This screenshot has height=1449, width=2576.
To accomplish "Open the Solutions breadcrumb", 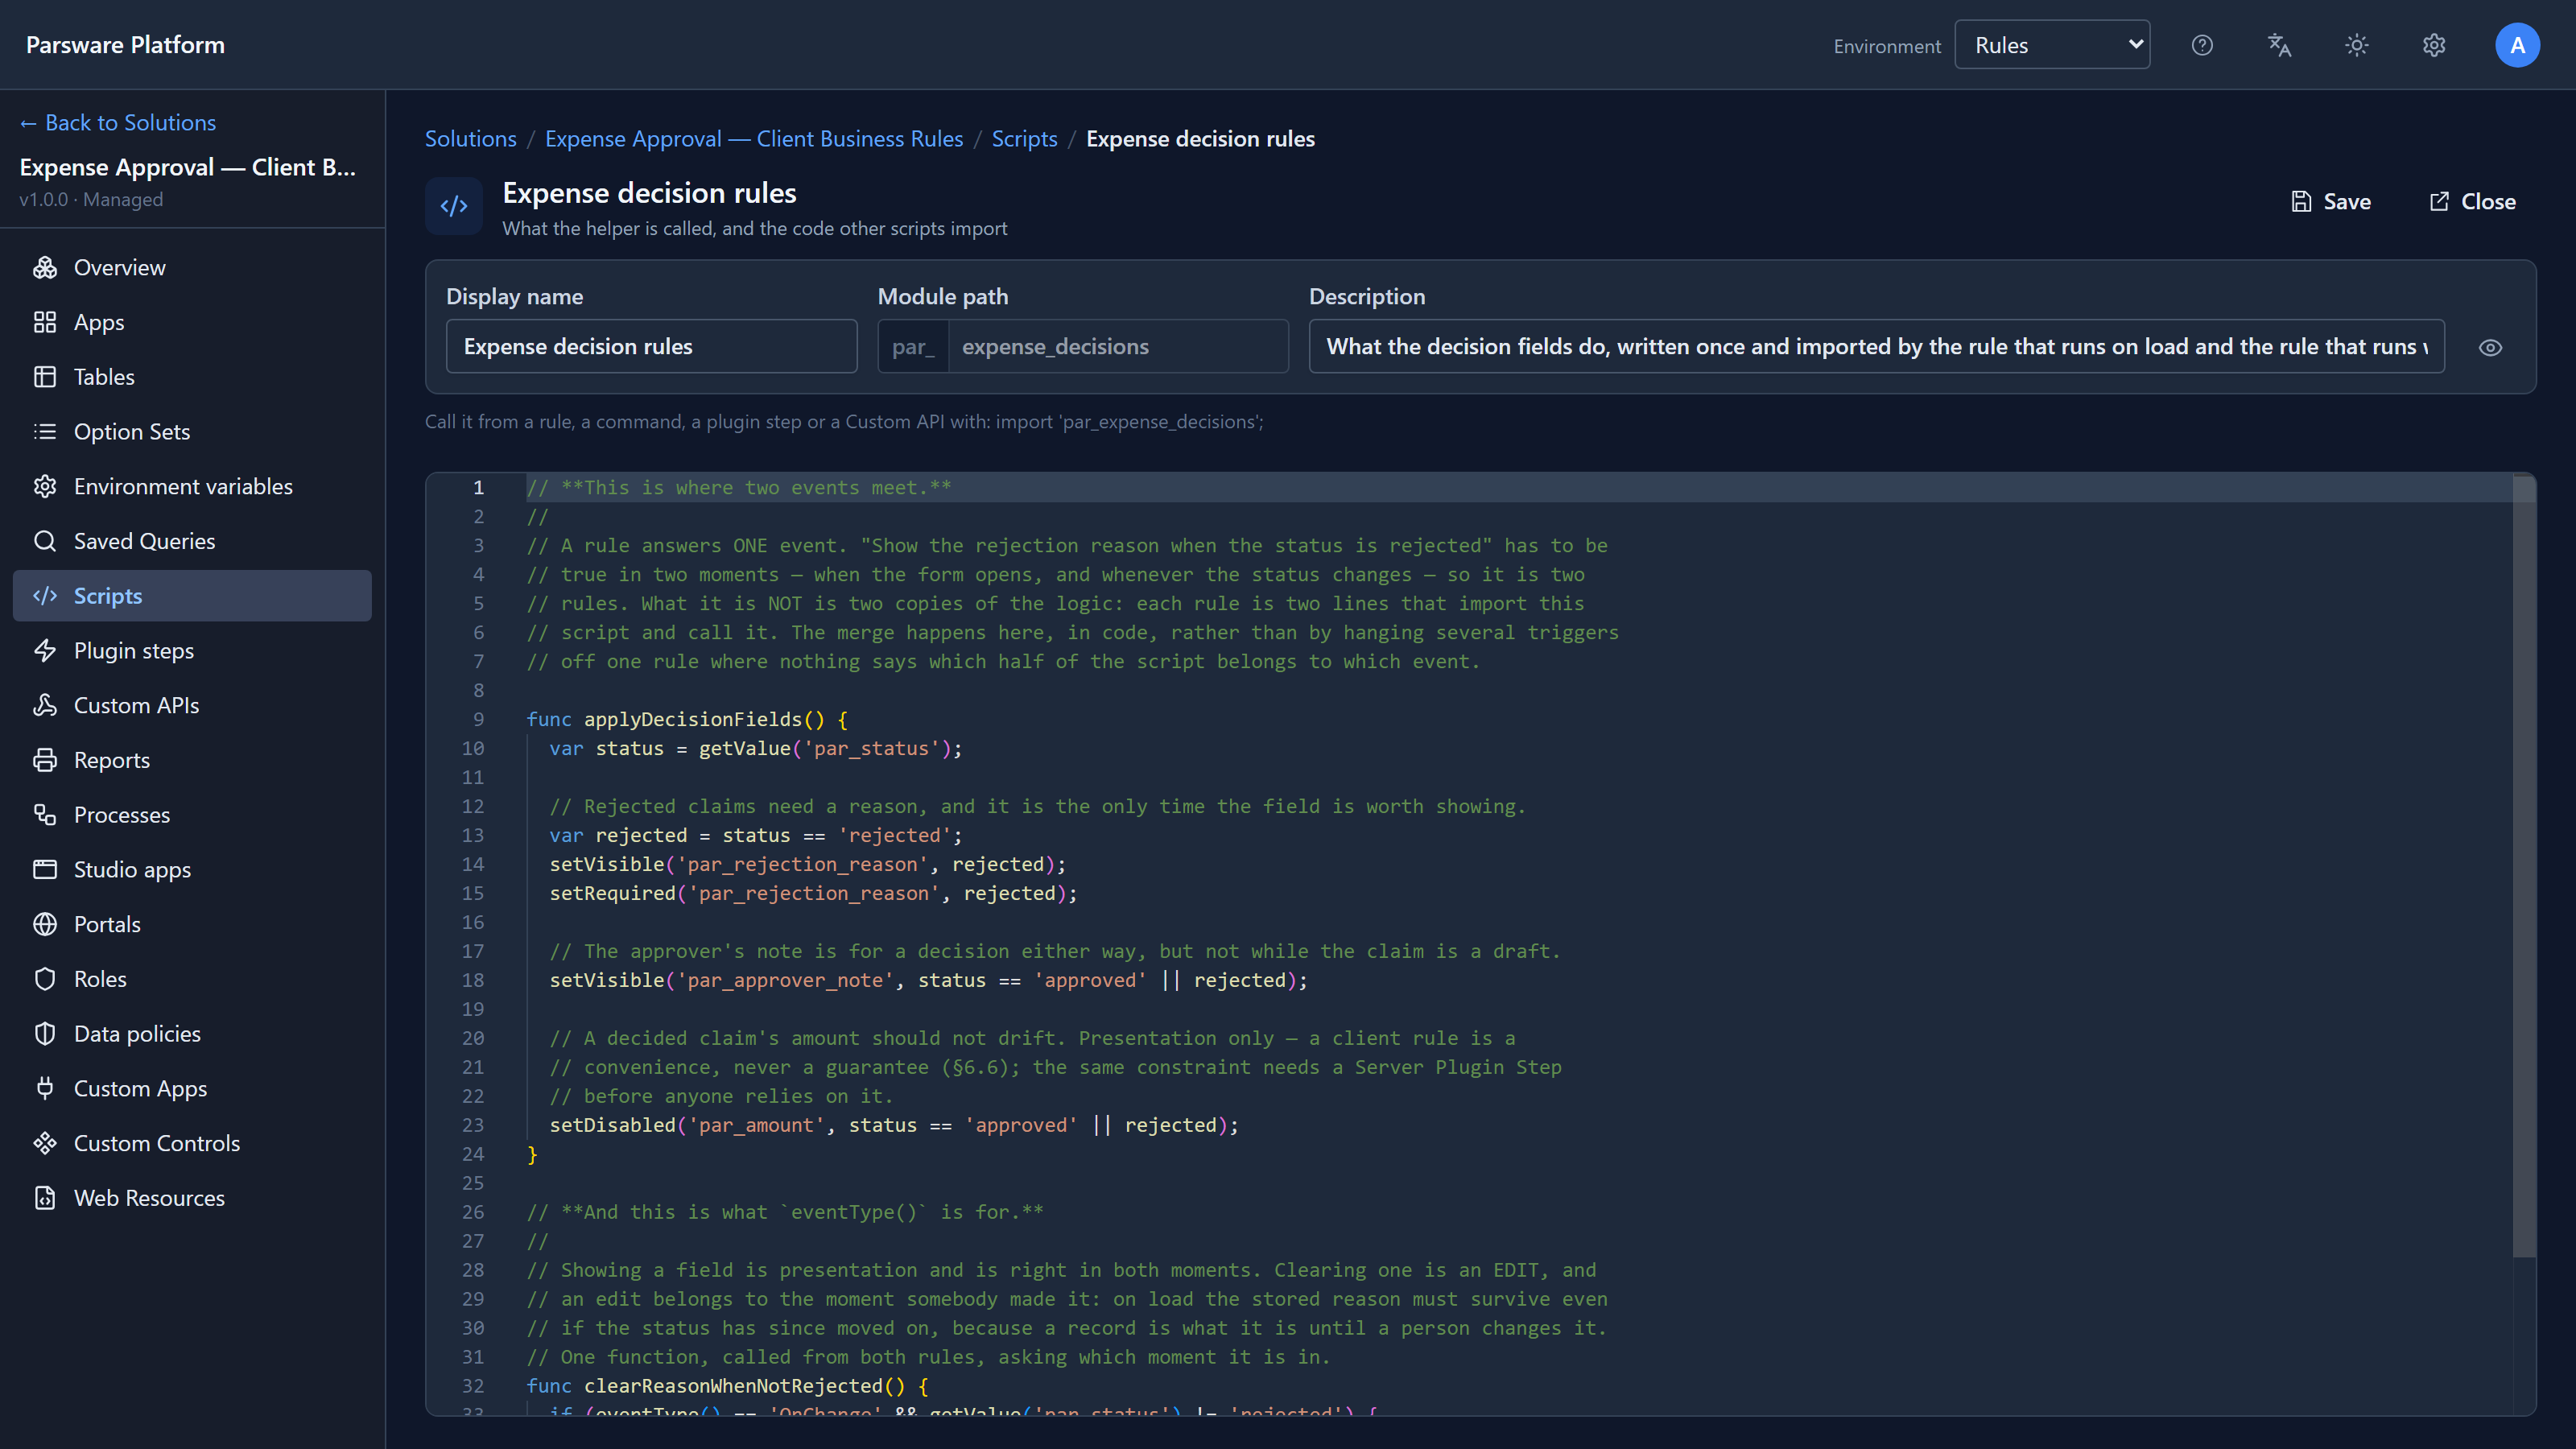I will [x=470, y=139].
